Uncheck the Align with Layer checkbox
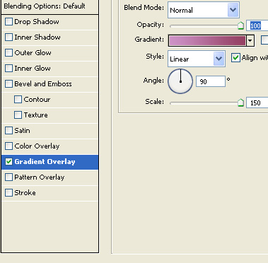The width and height of the screenshot is (268, 263). click(235, 58)
